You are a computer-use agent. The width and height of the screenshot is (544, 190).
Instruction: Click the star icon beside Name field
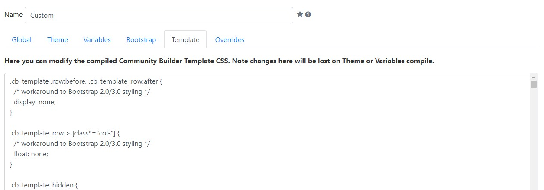click(300, 14)
